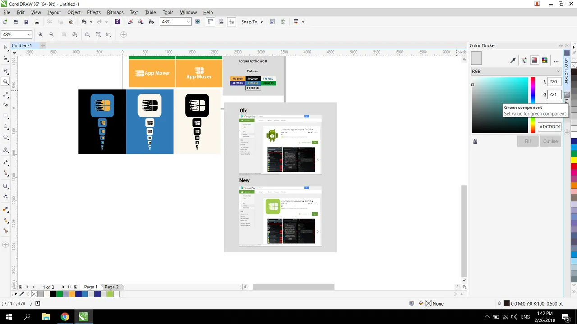This screenshot has width=577, height=324.
Task: Click the Zoom Out icon
Action: click(x=51, y=35)
